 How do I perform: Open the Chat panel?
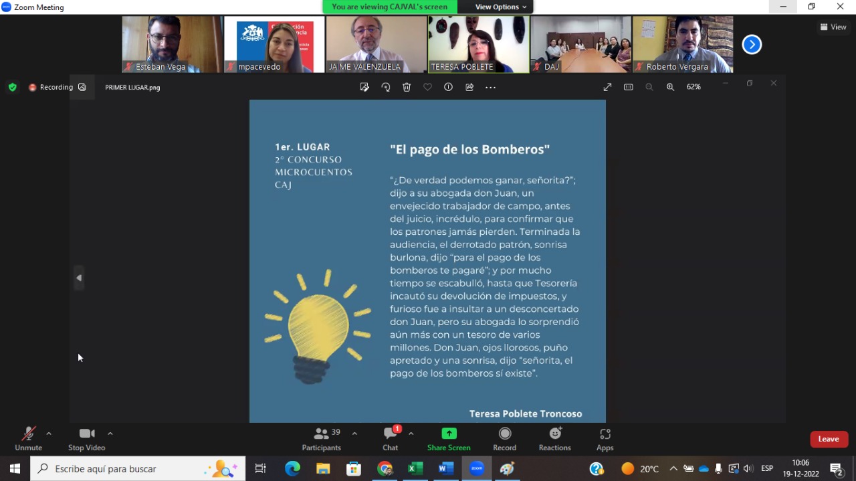click(391, 439)
